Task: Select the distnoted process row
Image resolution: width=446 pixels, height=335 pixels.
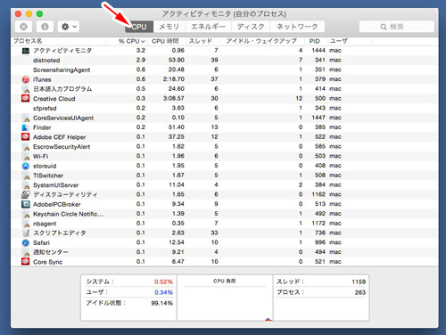Action: pos(224,60)
